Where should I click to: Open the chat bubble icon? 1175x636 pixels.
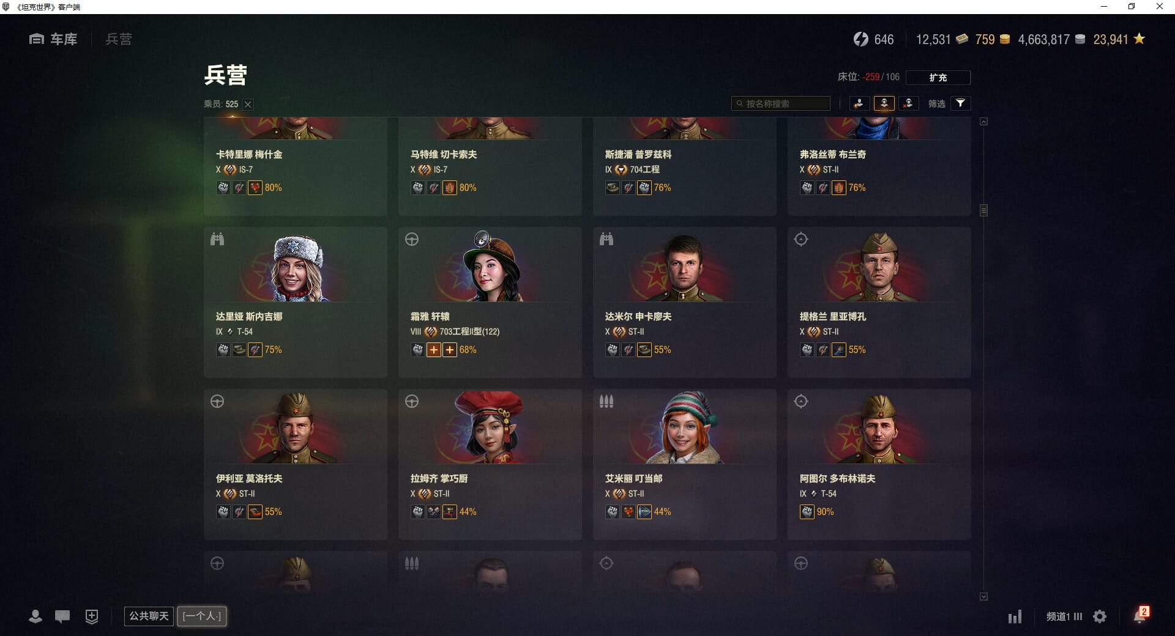pos(62,616)
